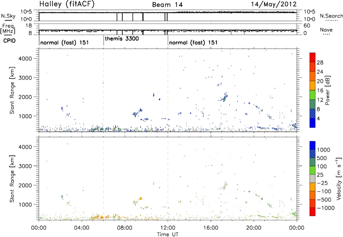Click the 'Power [dB]' colorbar title
This screenshot has width=343, height=237.
327,90
